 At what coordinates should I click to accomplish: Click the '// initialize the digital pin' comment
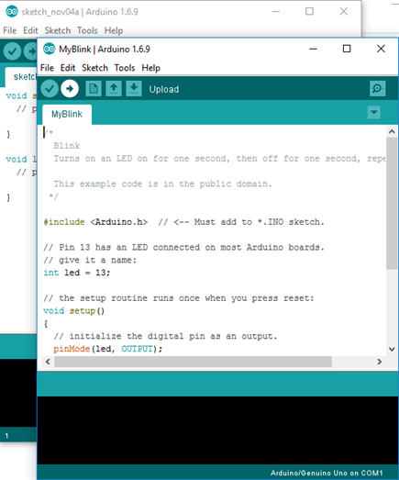[165, 336]
